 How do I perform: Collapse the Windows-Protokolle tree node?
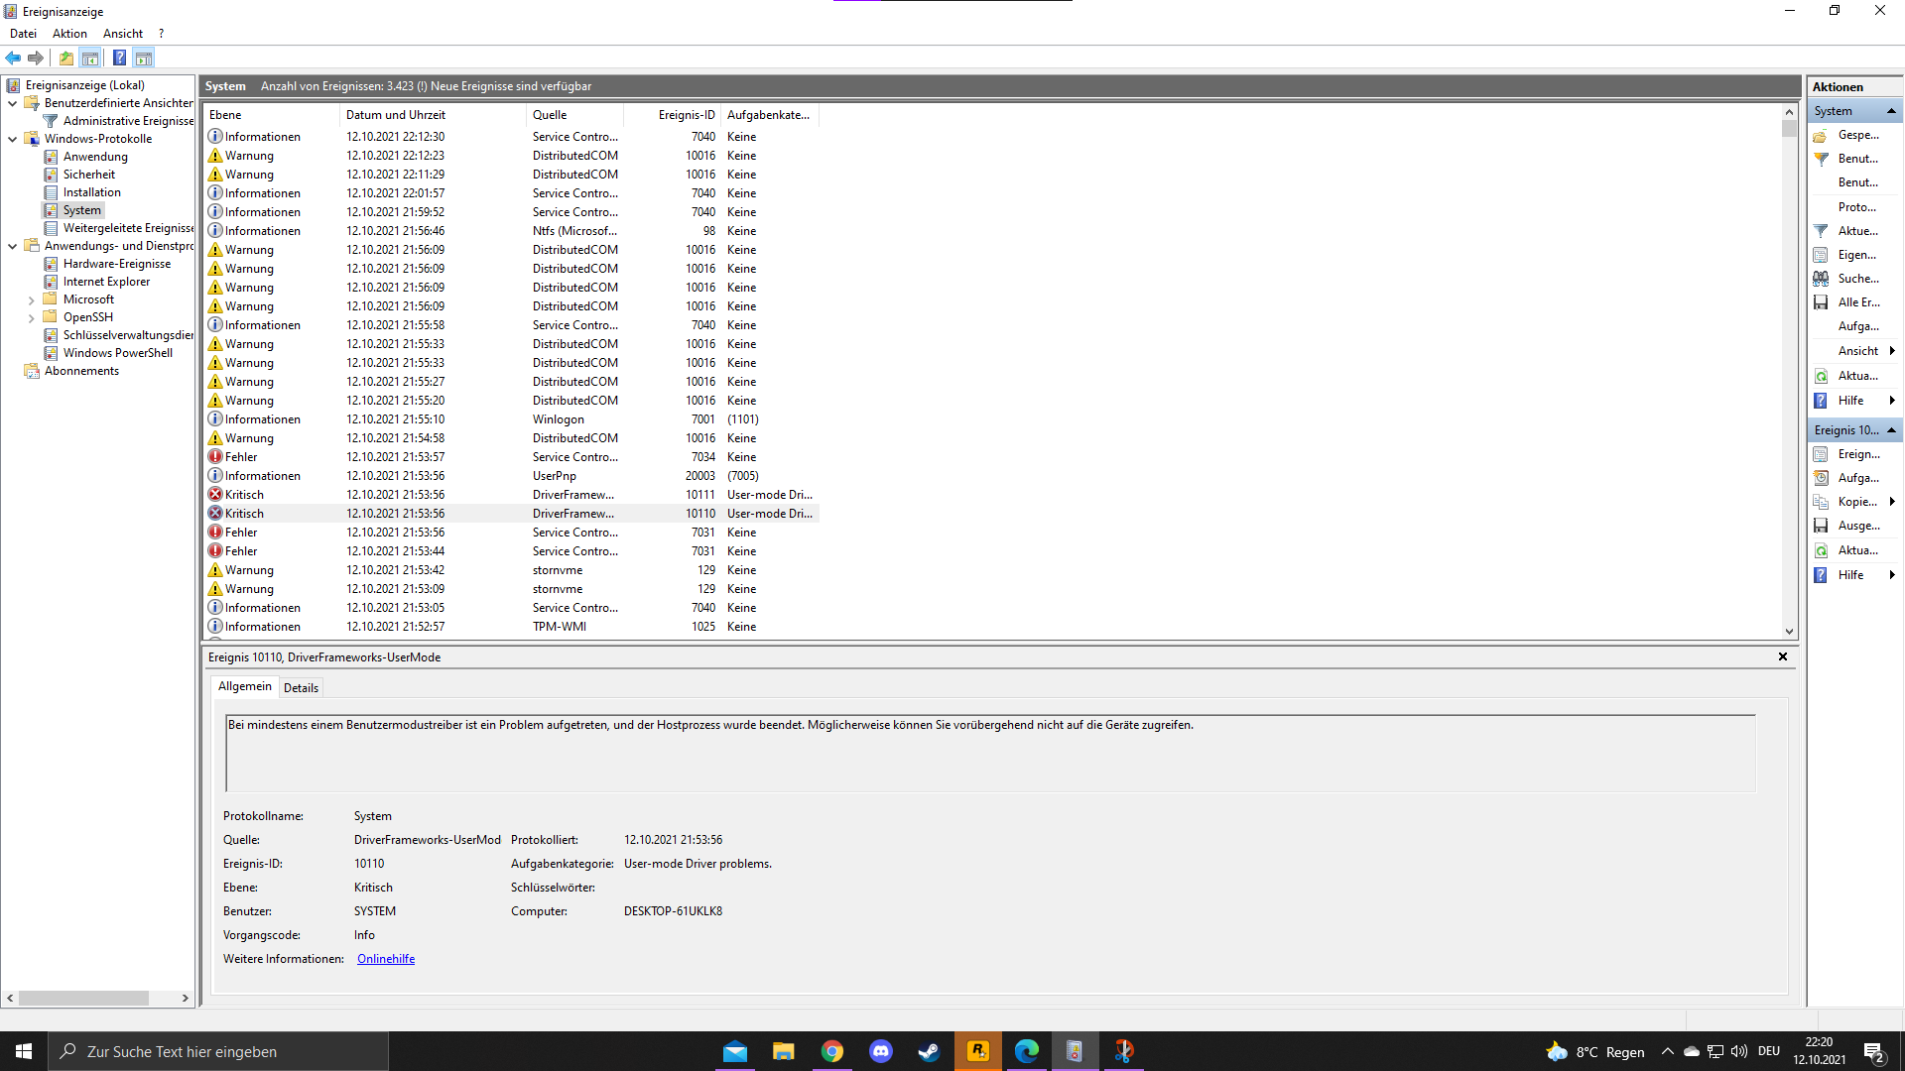tap(12, 139)
